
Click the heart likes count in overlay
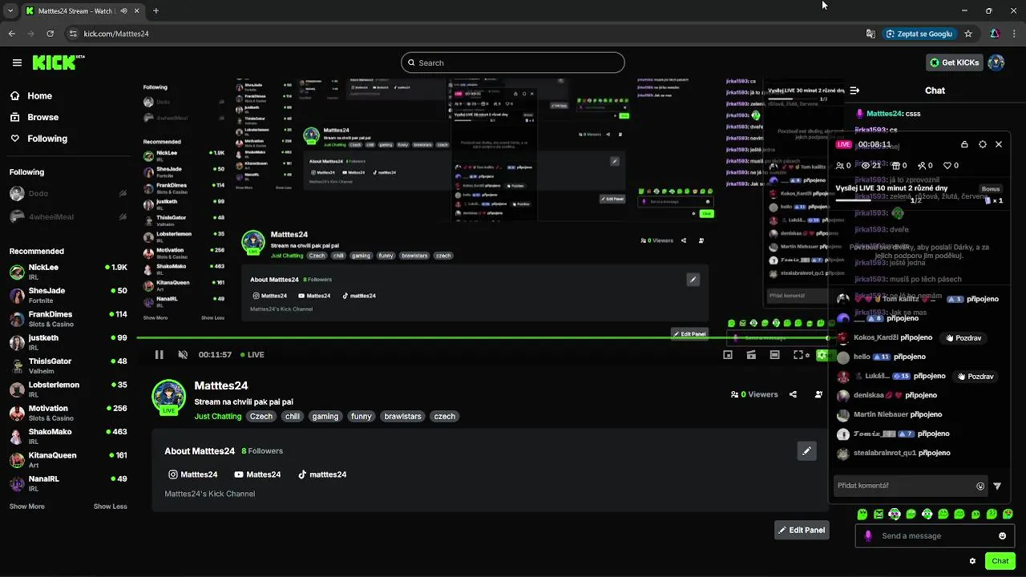tap(947, 165)
